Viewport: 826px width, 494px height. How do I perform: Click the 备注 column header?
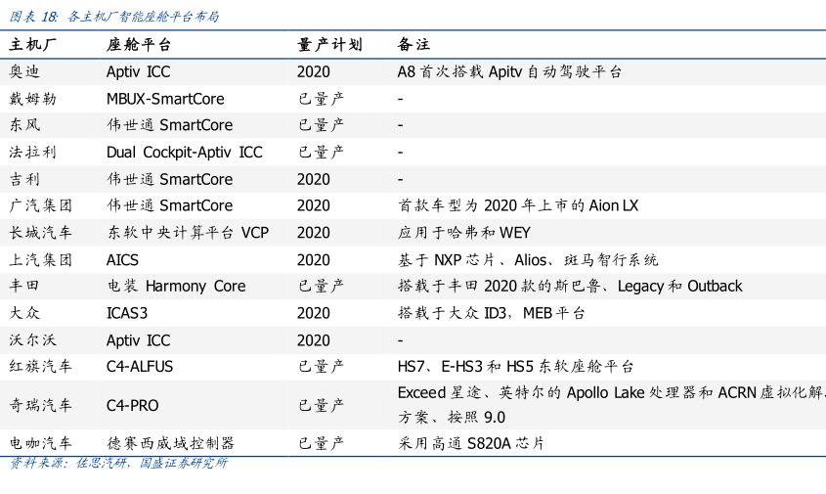click(413, 45)
